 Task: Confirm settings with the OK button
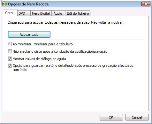(111, 117)
